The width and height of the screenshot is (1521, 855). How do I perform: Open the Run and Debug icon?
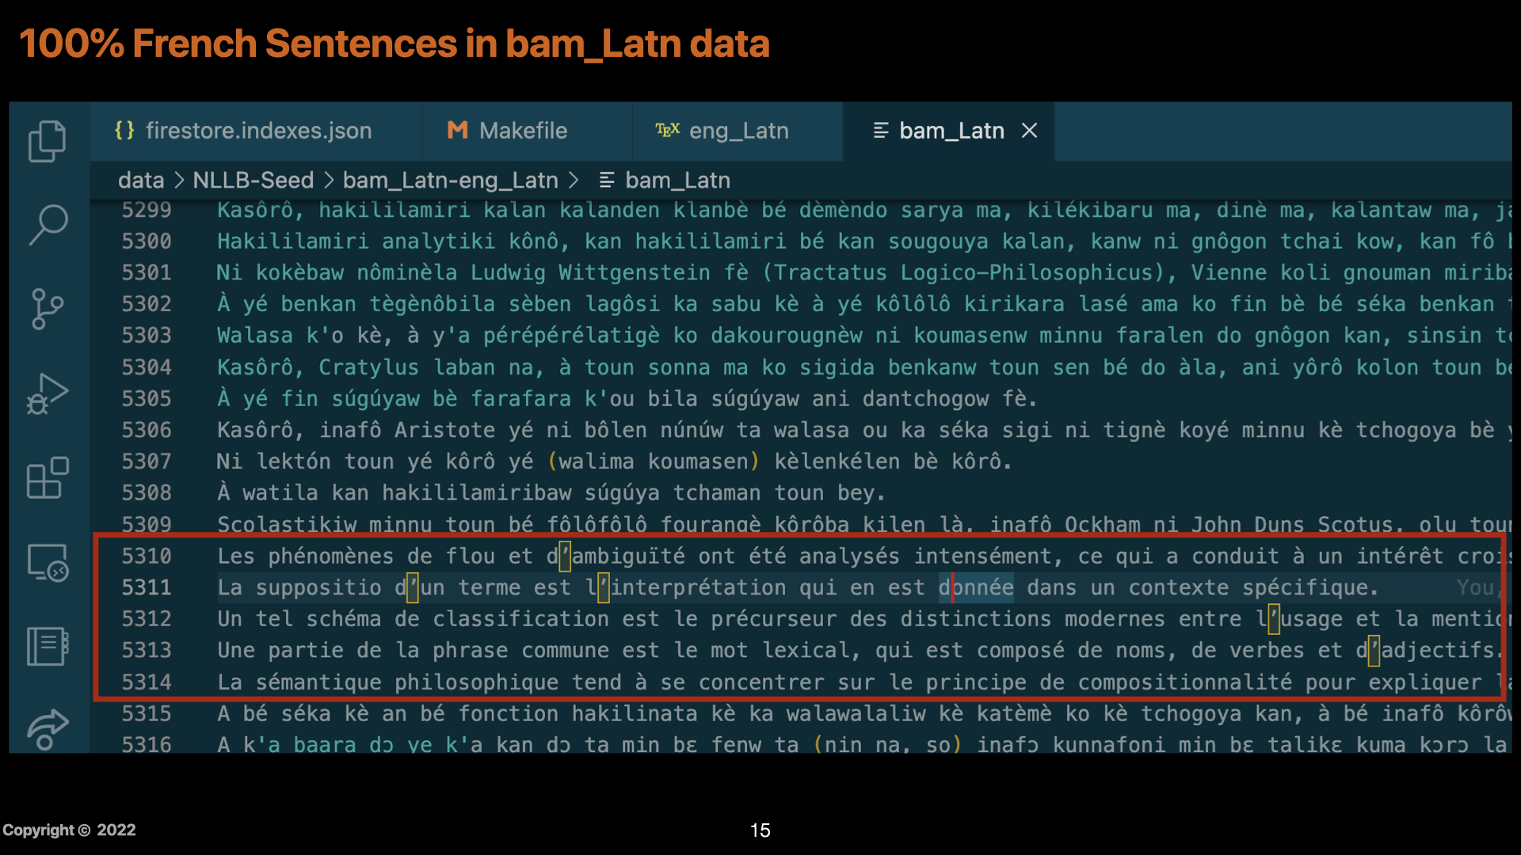point(48,393)
